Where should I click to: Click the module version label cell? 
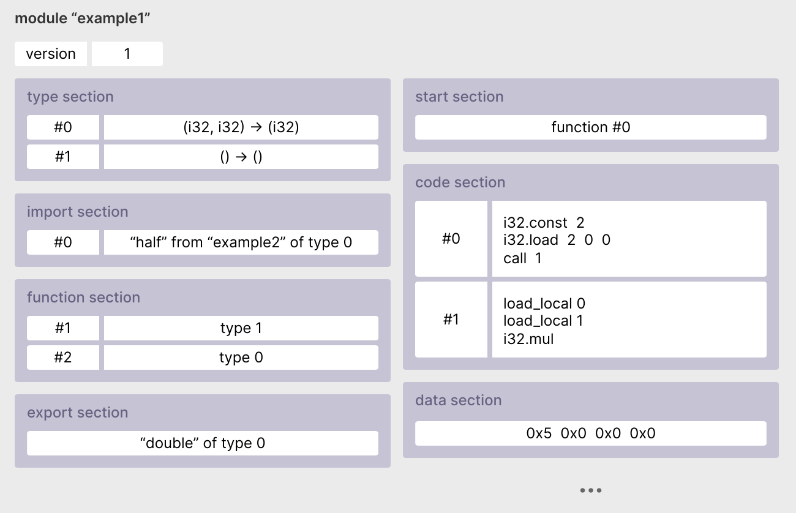click(51, 54)
